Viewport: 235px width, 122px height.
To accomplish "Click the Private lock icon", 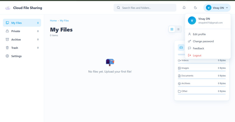I will click(x=7, y=31).
